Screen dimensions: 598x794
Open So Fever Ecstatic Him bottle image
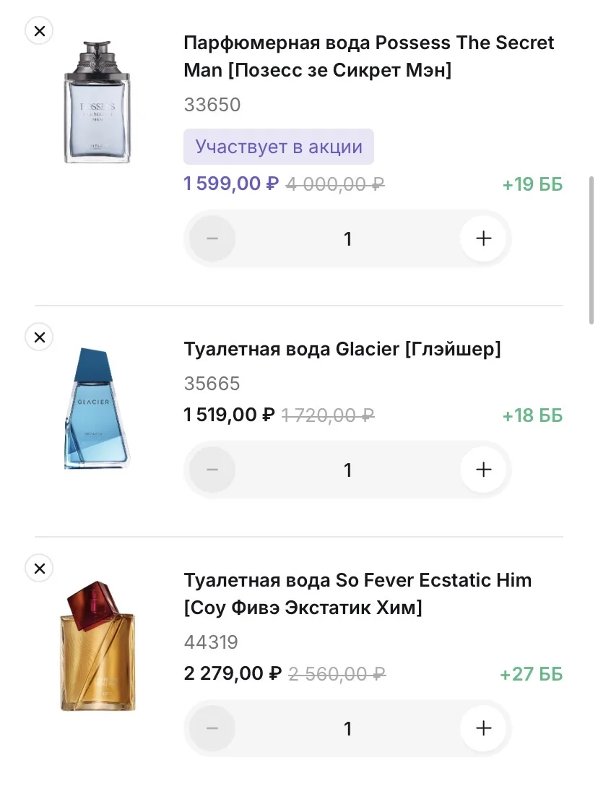pos(97,651)
